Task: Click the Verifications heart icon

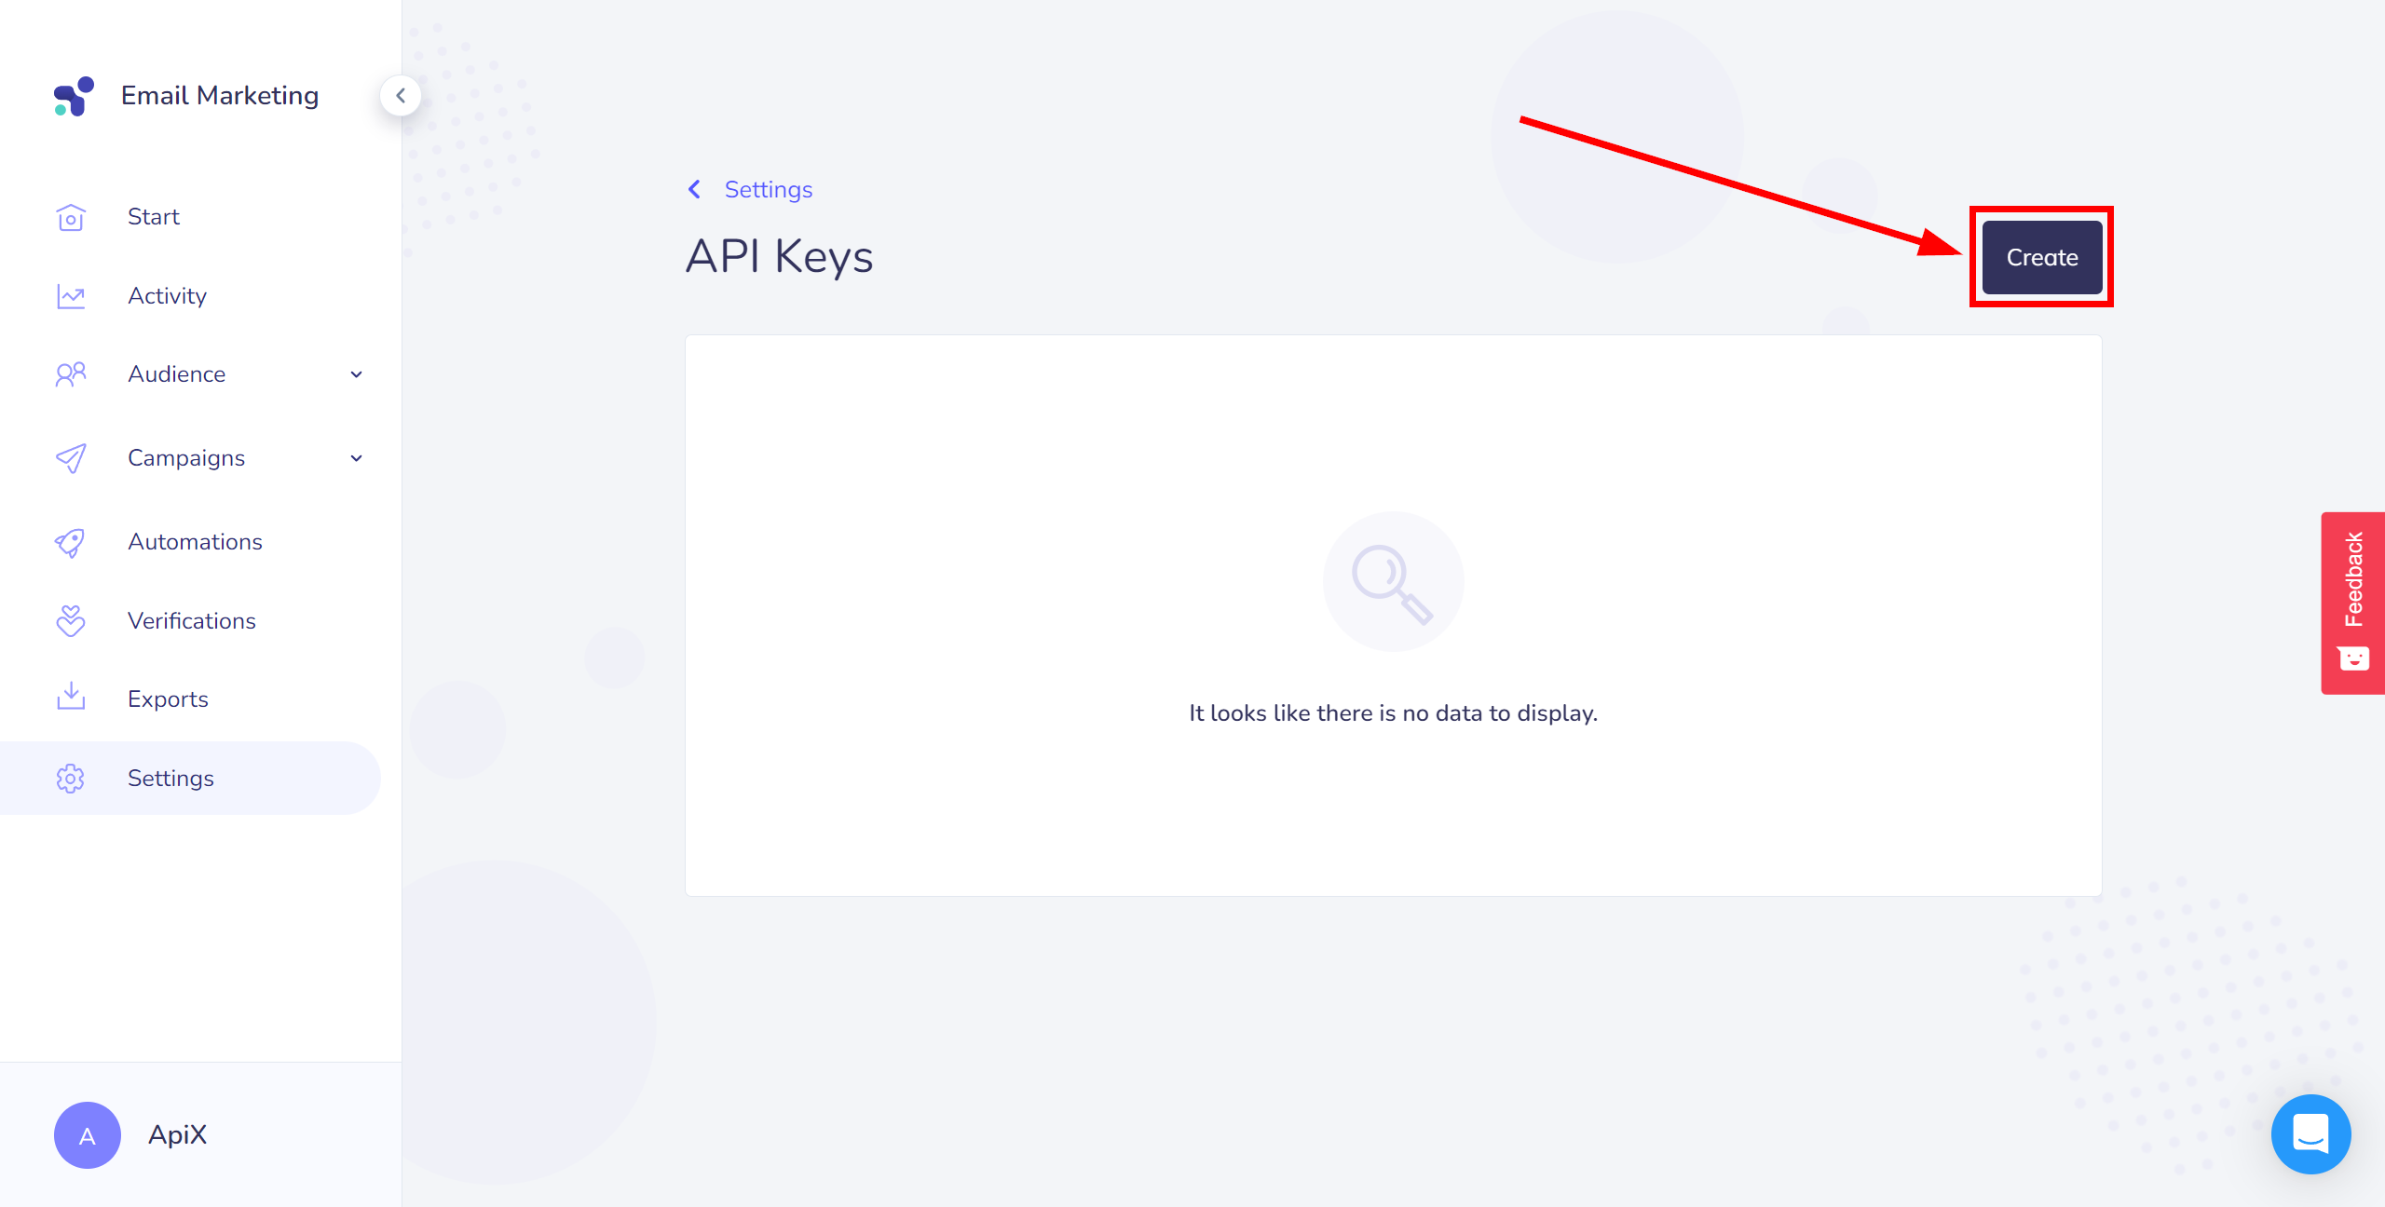Action: 71,620
